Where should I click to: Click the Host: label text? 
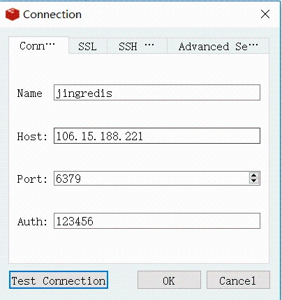pyautogui.click(x=32, y=136)
